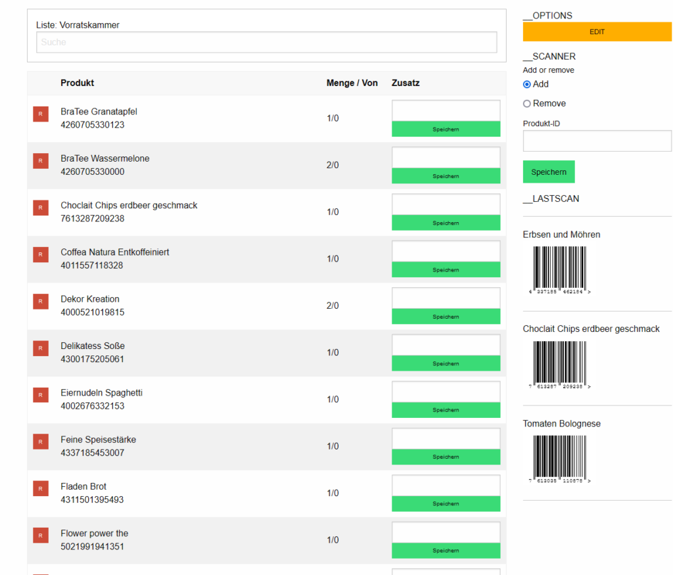Select the Remove radio option
Viewport: 673px width, 575px height.
coord(527,104)
